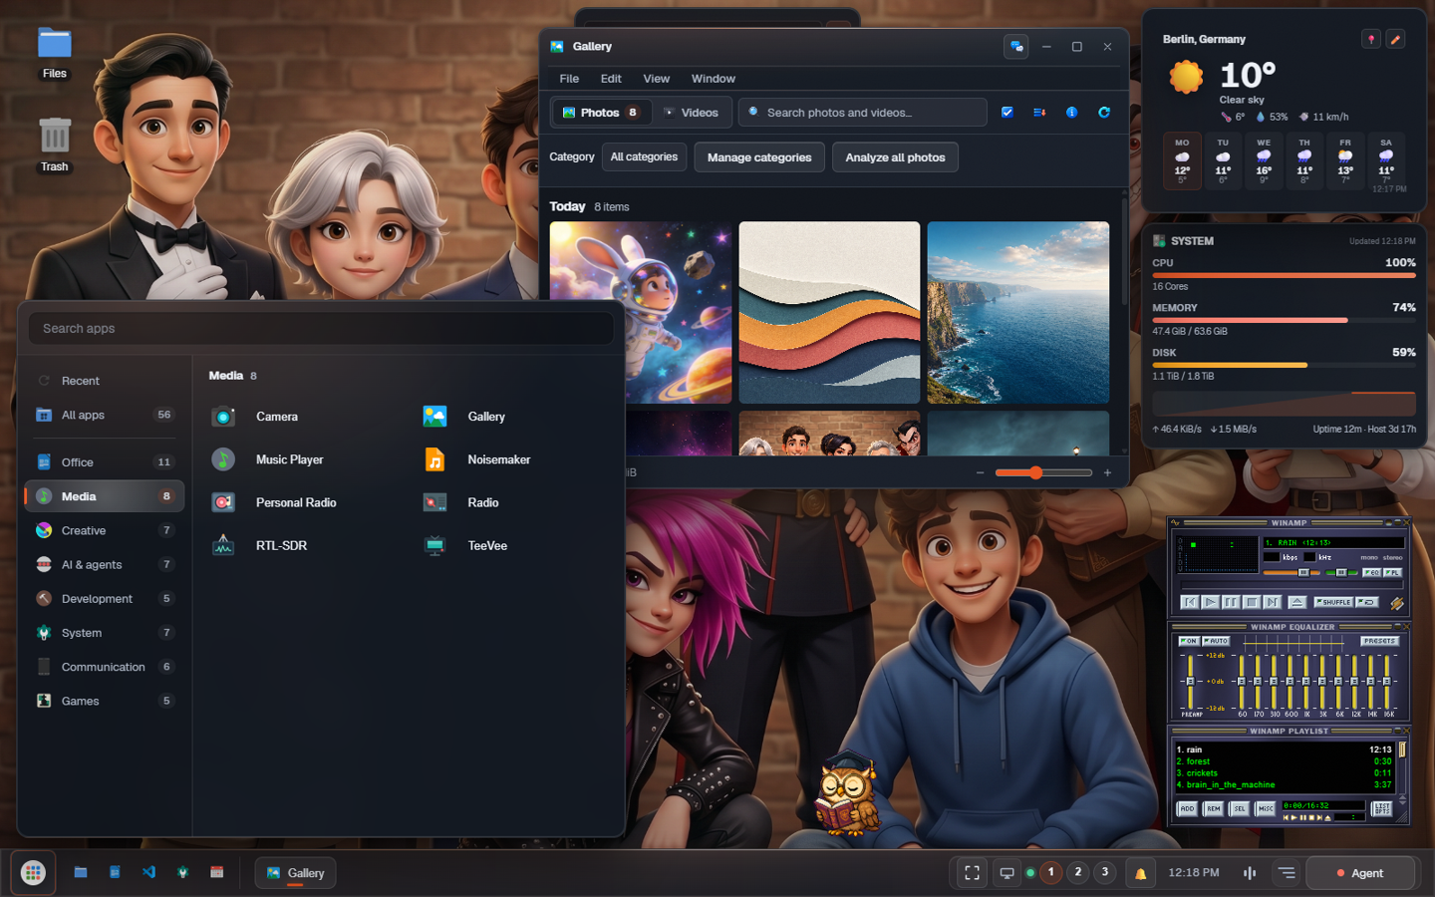This screenshot has width=1435, height=897.
Task: Open the Files desktop icon
Action: click(55, 54)
